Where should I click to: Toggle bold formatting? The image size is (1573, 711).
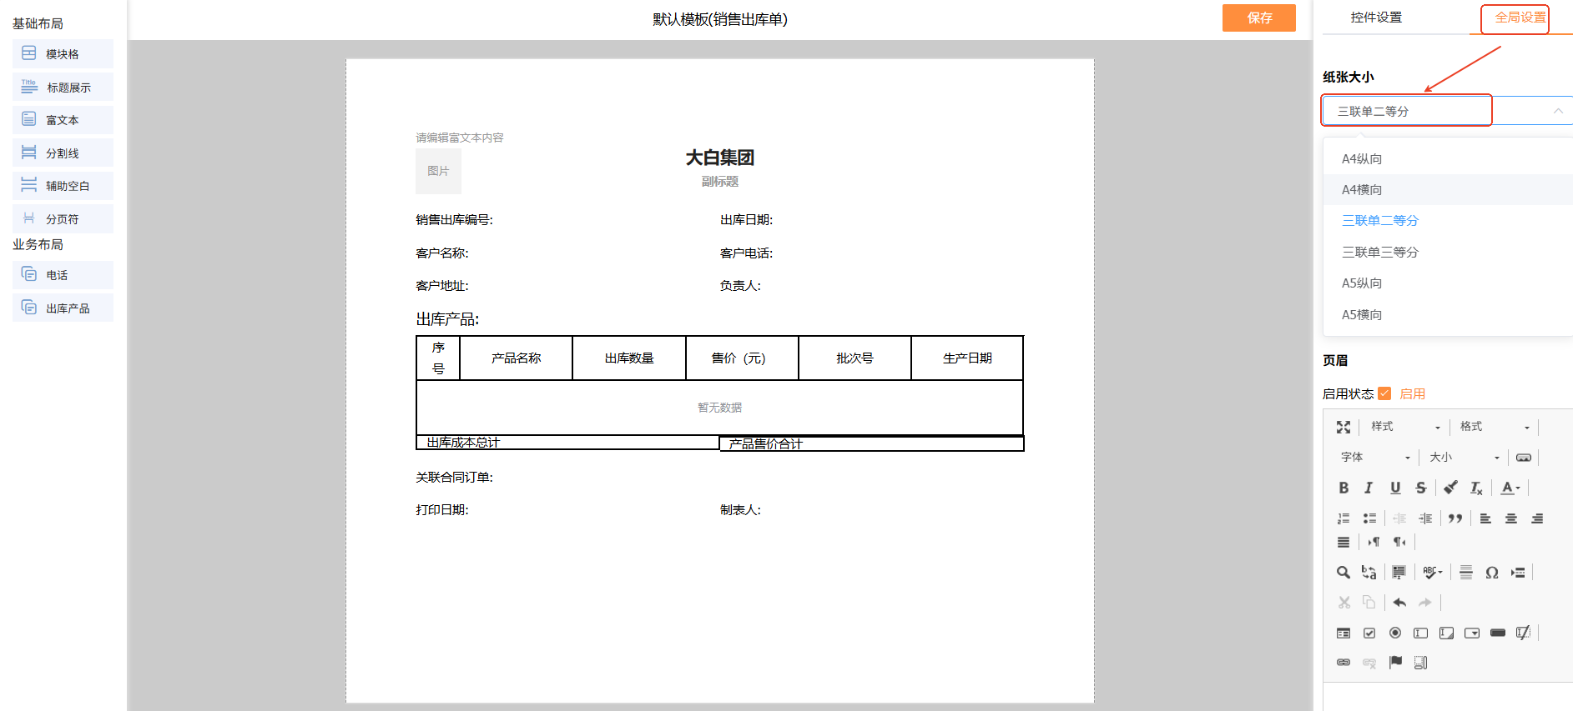tap(1343, 488)
